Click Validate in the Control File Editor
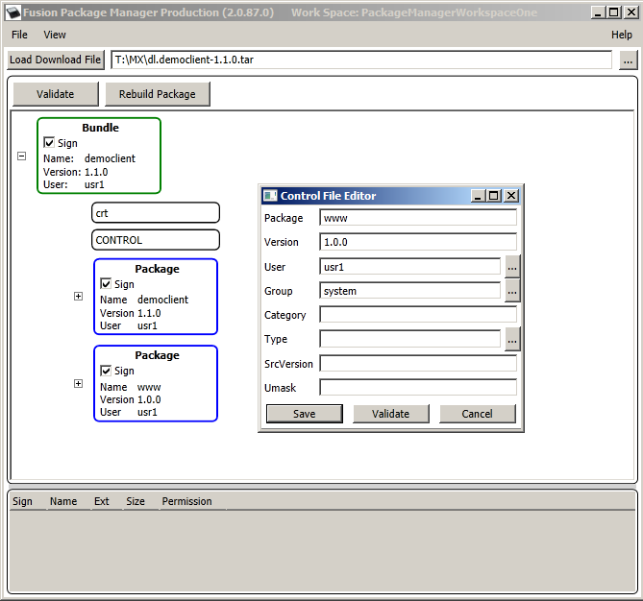This screenshot has width=643, height=601. coord(391,414)
